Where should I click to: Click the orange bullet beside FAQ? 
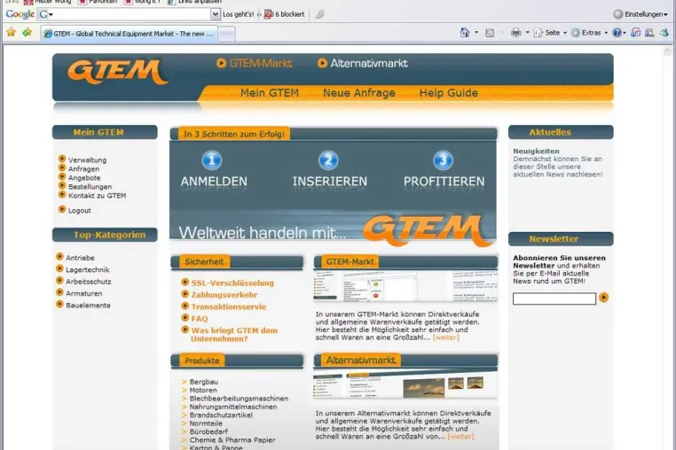[x=185, y=318]
